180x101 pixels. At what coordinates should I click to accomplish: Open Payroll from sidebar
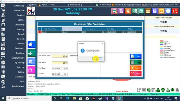pyautogui.click(x=21, y=34)
